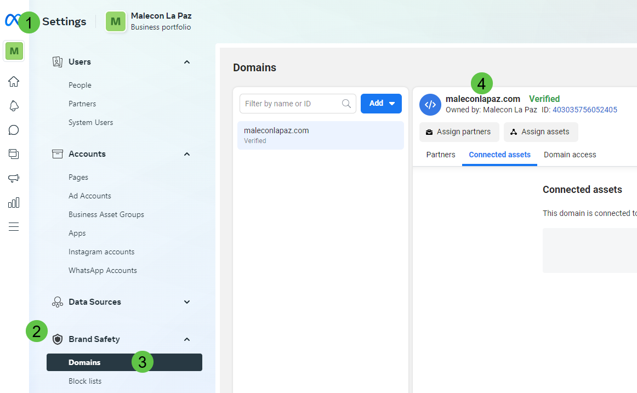Open Partners in the sidebar menu
Viewport: 637px width, 393px height.
82,104
